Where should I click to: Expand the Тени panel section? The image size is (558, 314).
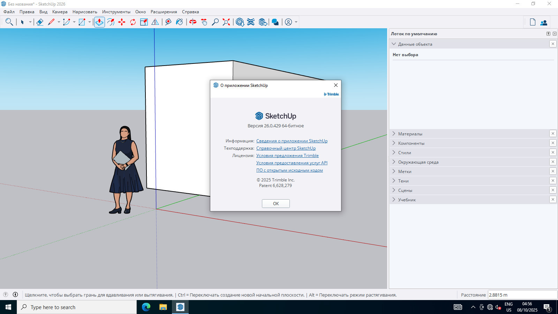pyautogui.click(x=403, y=181)
